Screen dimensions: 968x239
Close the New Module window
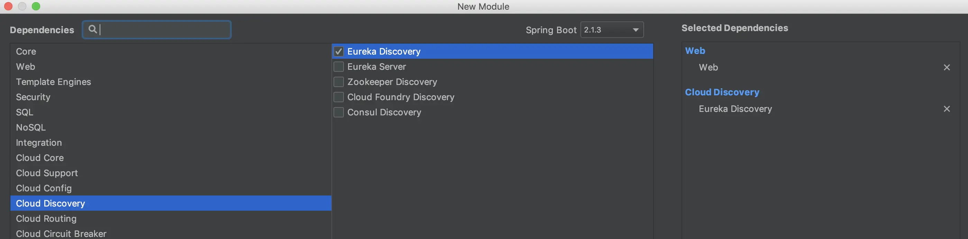(8, 6)
